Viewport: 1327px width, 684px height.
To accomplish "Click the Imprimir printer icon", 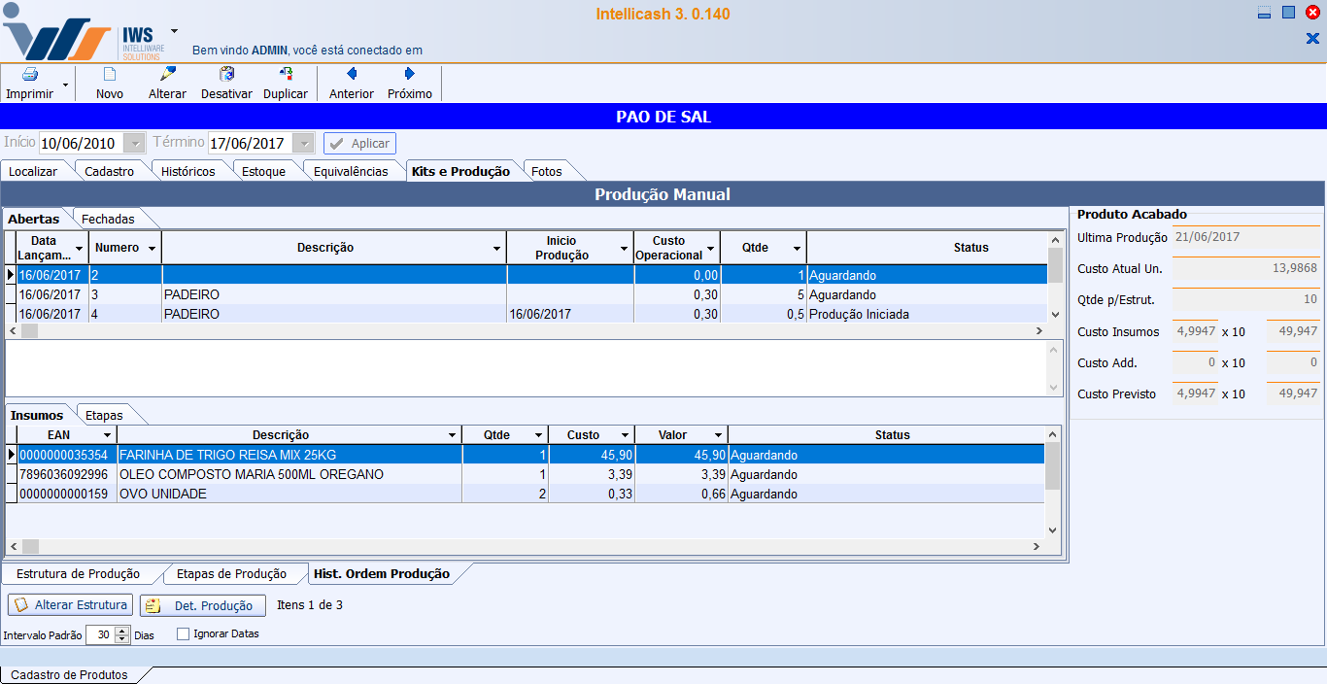I will pos(29,75).
